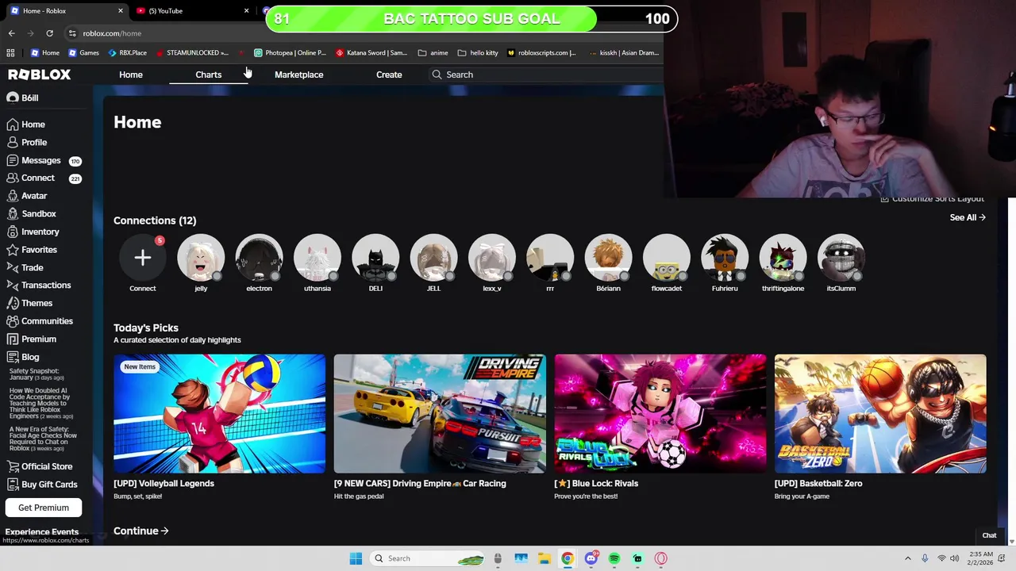Open Buy Gift Cards in the sidebar

41,485
